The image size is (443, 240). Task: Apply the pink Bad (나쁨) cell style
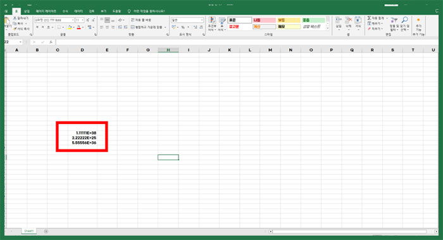tap(264, 20)
